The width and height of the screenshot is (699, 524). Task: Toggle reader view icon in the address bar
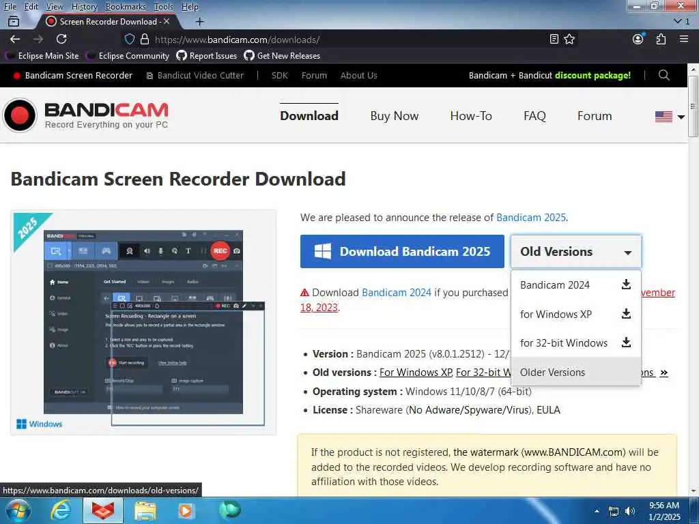[x=554, y=39]
